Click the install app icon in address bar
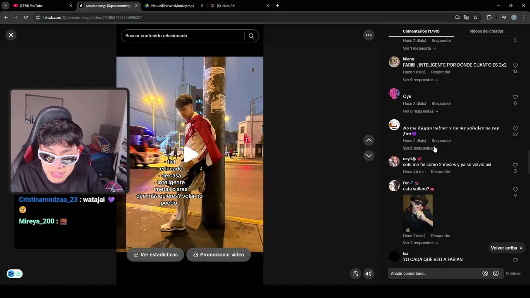 tap(458, 17)
